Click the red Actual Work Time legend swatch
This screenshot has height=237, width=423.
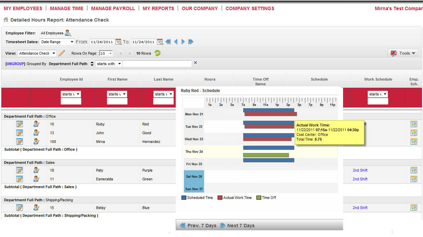pos(220,198)
